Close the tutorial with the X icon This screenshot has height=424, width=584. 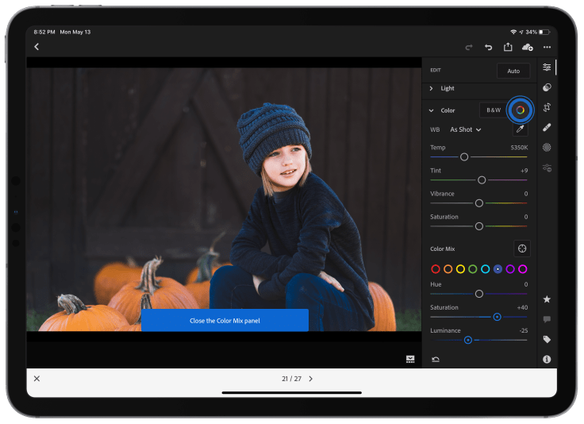(x=36, y=379)
